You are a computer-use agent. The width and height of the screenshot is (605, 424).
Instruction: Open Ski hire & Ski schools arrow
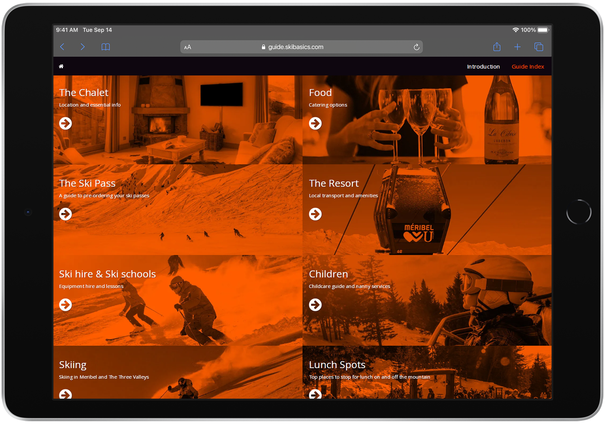point(66,305)
